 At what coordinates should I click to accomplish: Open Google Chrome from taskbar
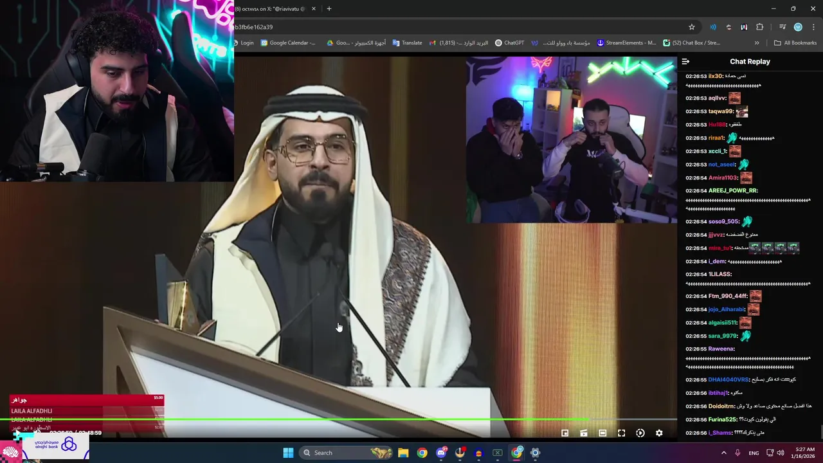coord(422,453)
